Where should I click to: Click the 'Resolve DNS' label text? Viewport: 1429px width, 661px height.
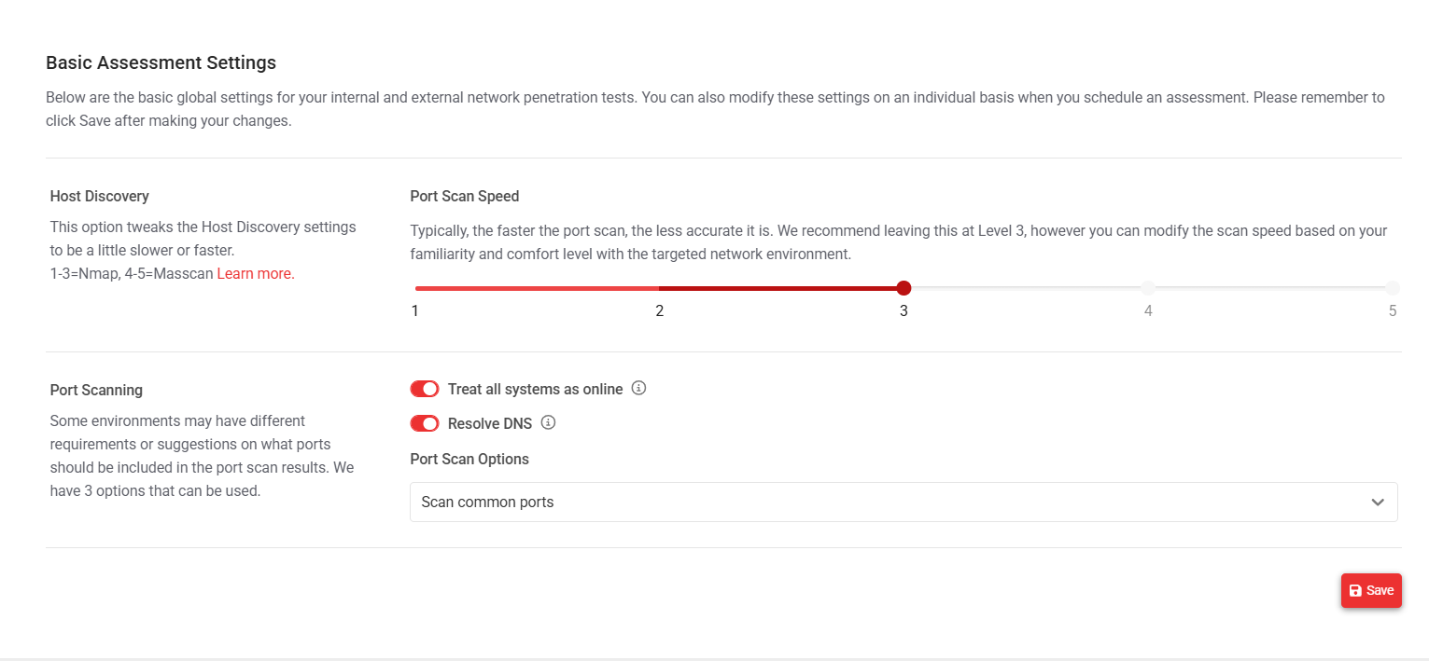490,423
